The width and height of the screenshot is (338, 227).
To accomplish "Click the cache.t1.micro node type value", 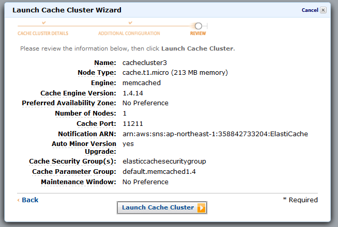I will pyautogui.click(x=175, y=73).
